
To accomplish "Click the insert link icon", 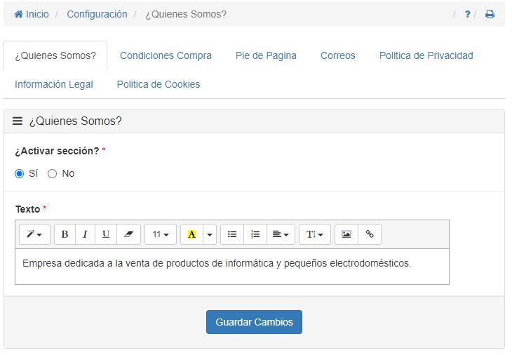I will coord(370,234).
